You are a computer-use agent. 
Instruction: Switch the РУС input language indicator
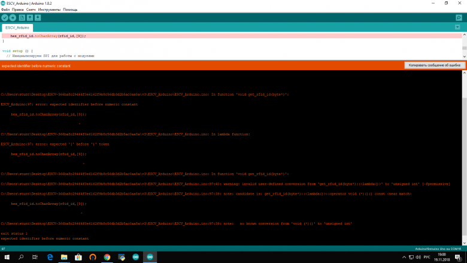pos(427,257)
